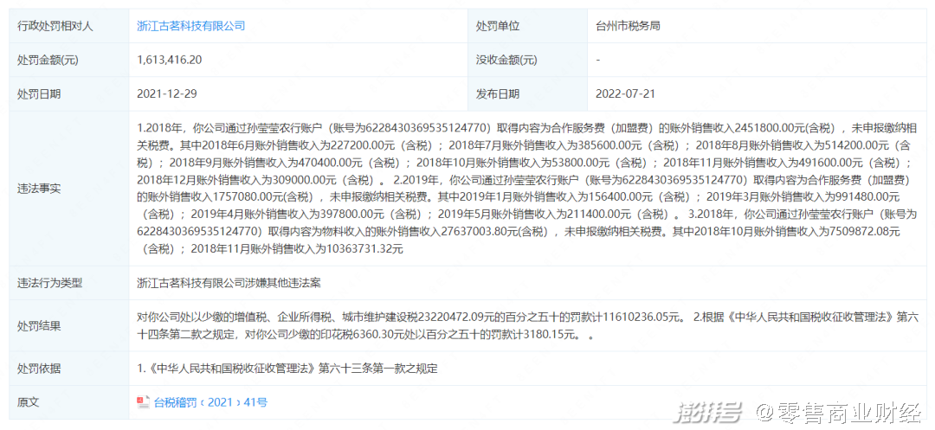This screenshot has width=935, height=430.
Task: Click the 处罚结果 row label
Action: point(39,326)
